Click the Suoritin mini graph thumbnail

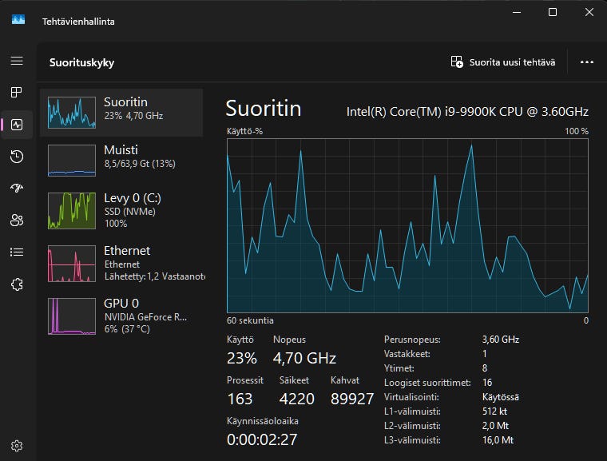pos(72,113)
